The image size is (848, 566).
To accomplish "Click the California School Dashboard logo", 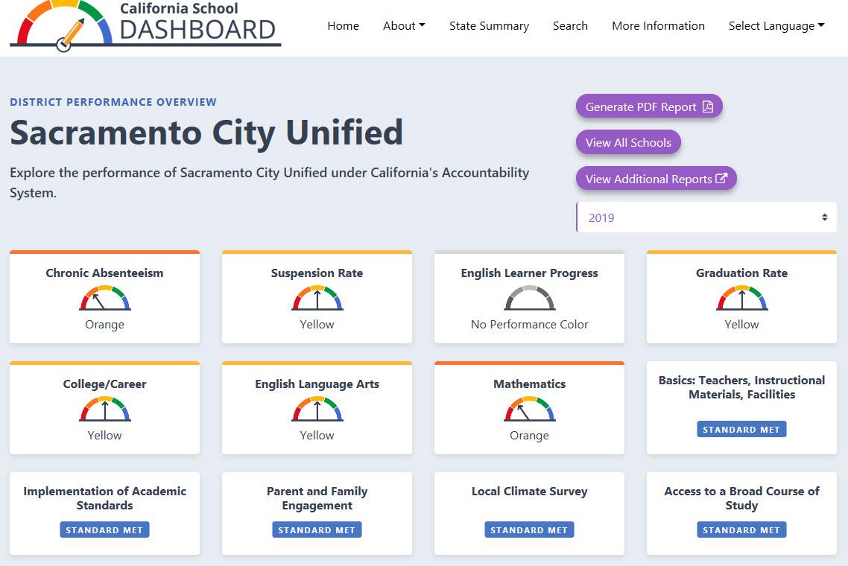I will [145, 26].
